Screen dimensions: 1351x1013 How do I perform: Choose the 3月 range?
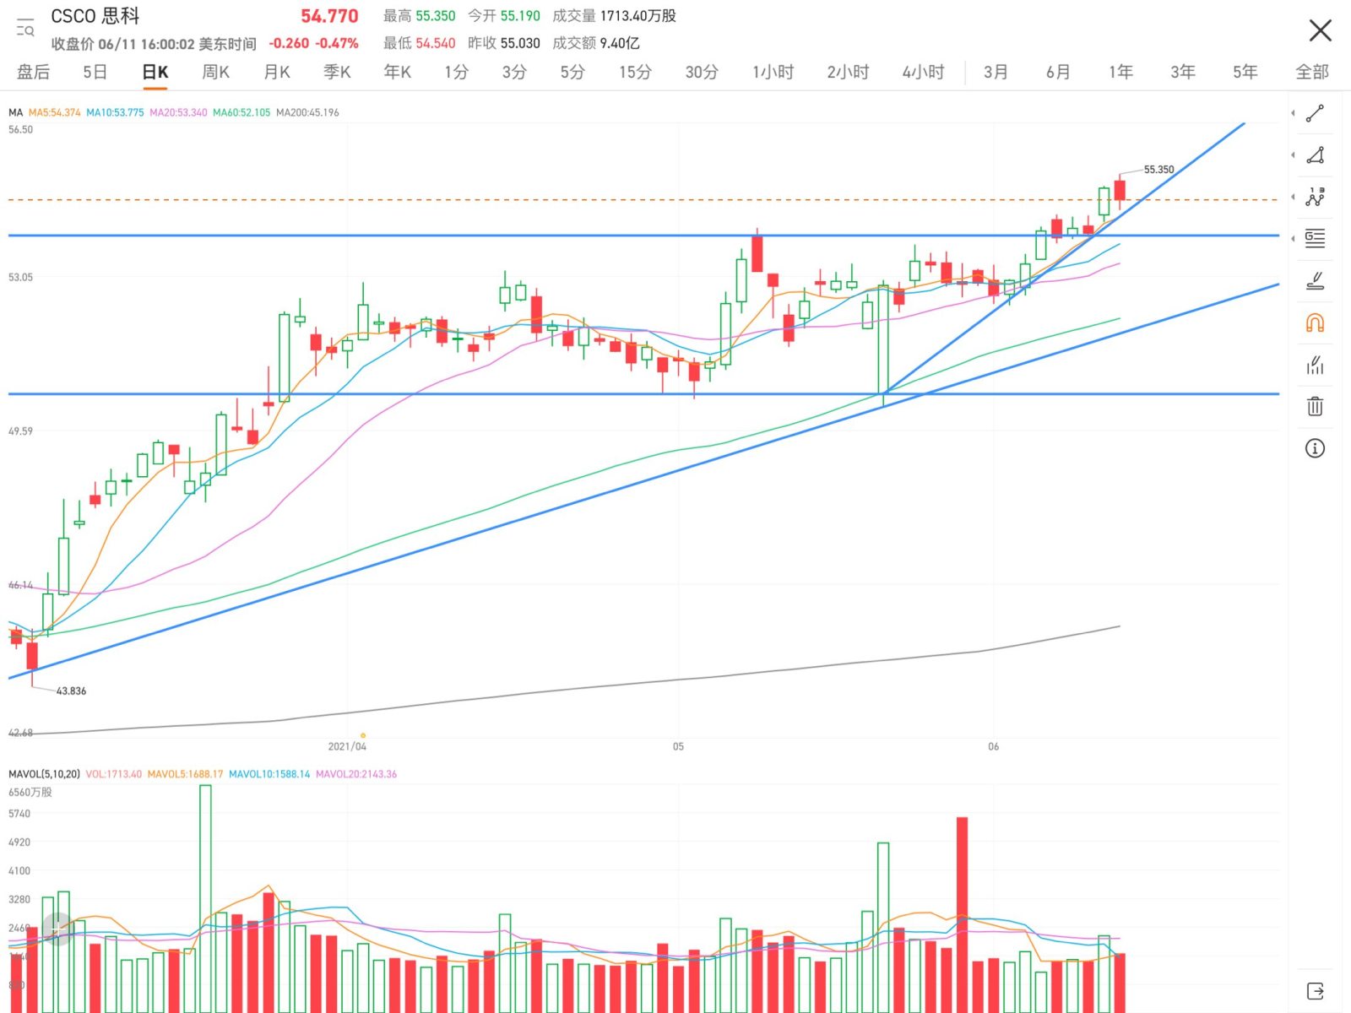[x=996, y=72]
